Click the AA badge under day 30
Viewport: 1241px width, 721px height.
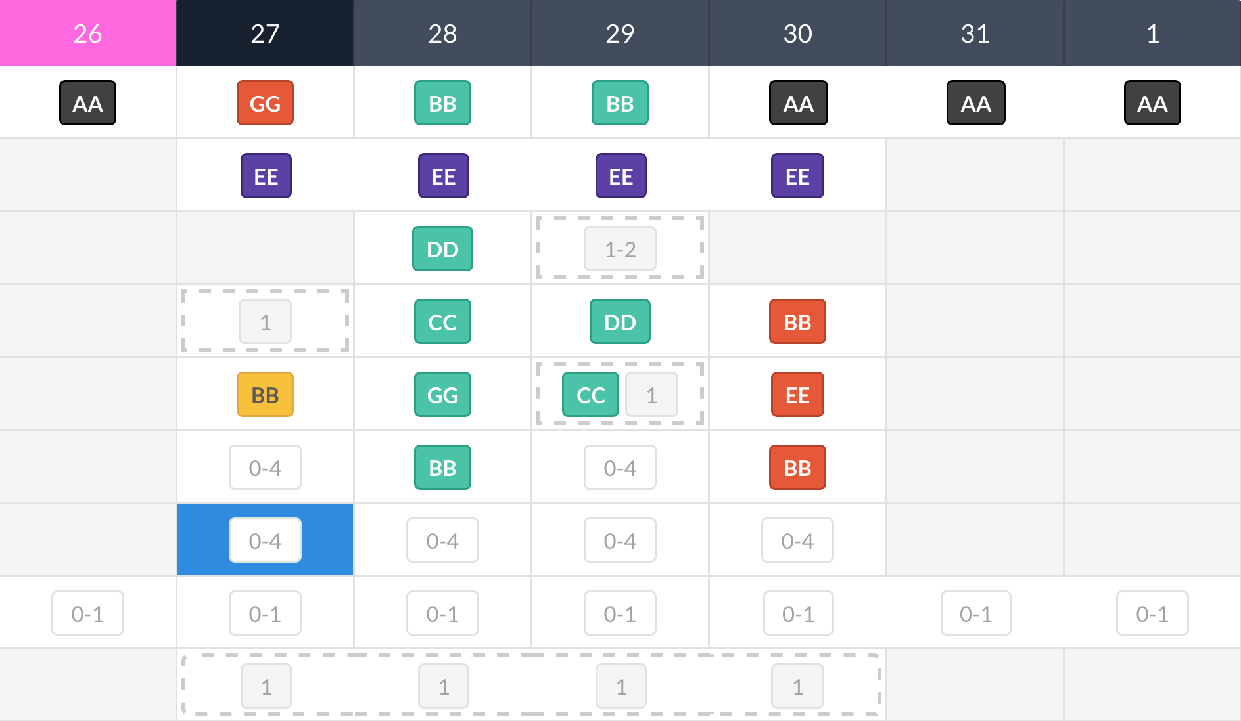(x=798, y=103)
